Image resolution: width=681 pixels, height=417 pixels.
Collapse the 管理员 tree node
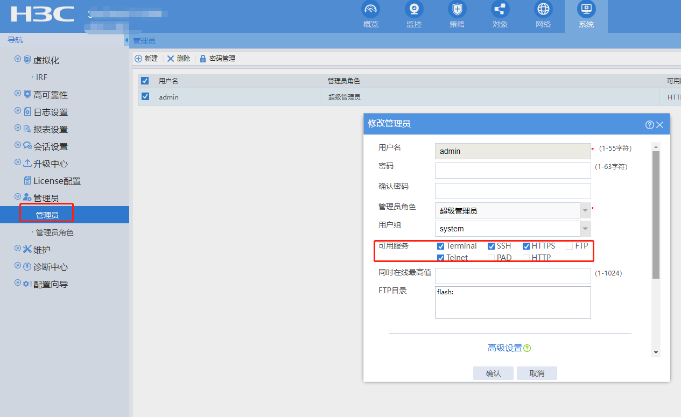pos(18,196)
